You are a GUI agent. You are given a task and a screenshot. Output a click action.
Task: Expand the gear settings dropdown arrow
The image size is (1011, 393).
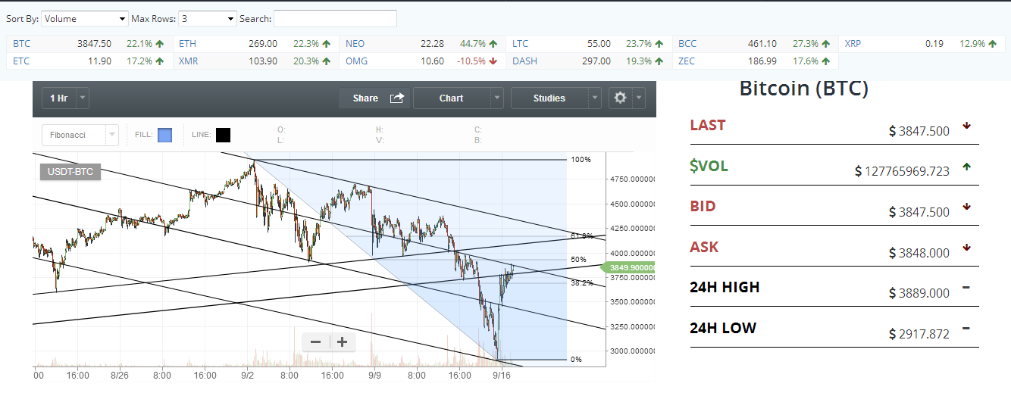[639, 98]
